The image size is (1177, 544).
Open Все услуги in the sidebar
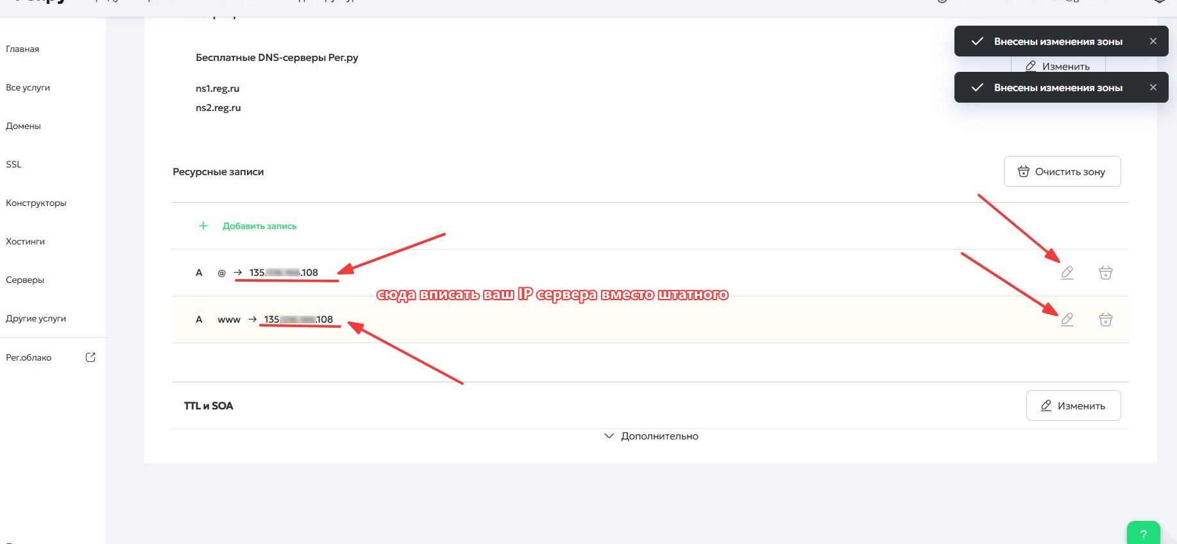point(28,87)
